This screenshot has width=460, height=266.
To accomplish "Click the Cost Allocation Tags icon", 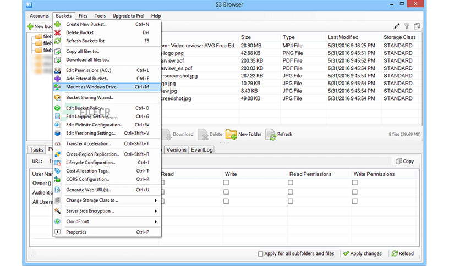I will [x=57, y=171].
